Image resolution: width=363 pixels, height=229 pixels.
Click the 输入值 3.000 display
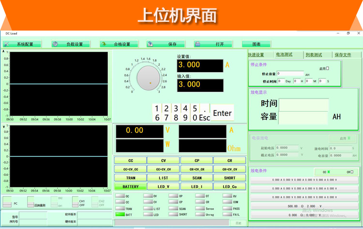pyautogui.click(x=200, y=85)
